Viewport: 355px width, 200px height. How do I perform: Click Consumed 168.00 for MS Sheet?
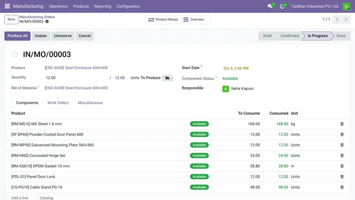tap(282, 124)
